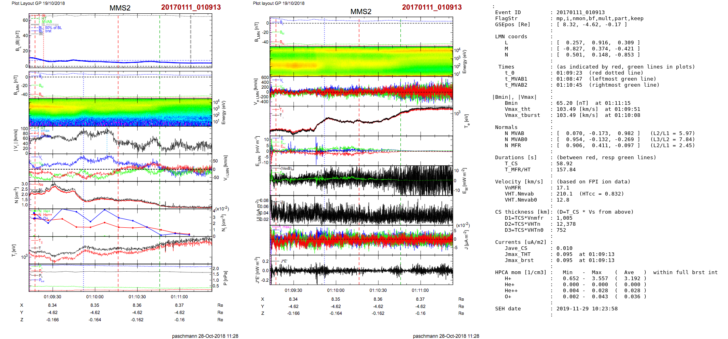Click the He++ row label in HPCA table
The image size is (728, 339).
click(x=511, y=291)
